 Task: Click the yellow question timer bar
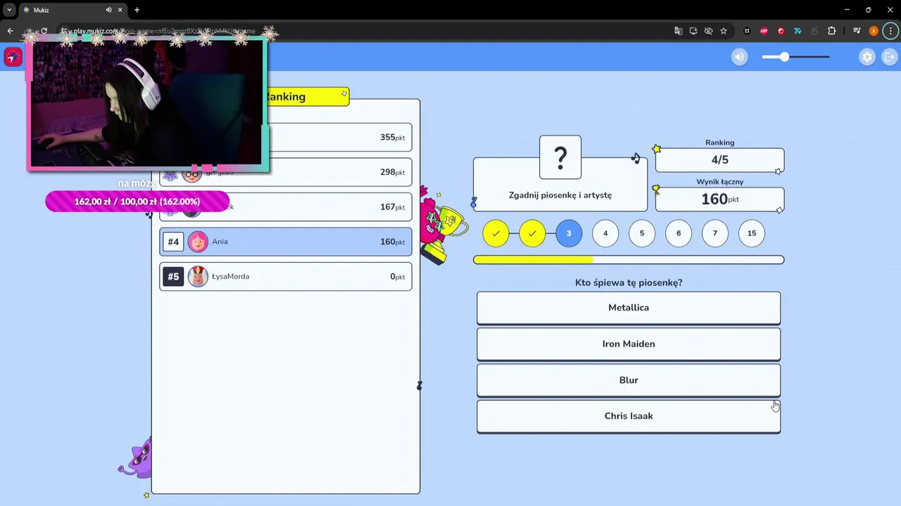click(x=629, y=260)
